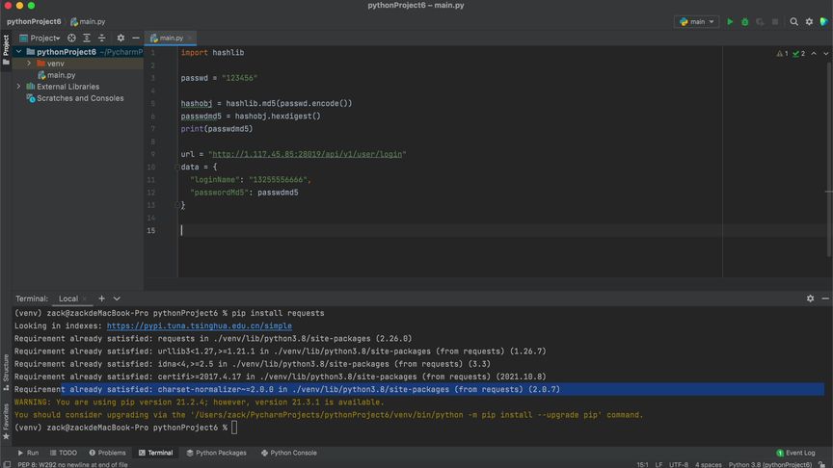Expand the venv folder
The image size is (833, 468).
[29, 64]
